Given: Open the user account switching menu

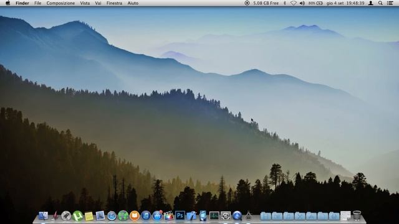Looking at the screenshot, I should tap(371, 3).
